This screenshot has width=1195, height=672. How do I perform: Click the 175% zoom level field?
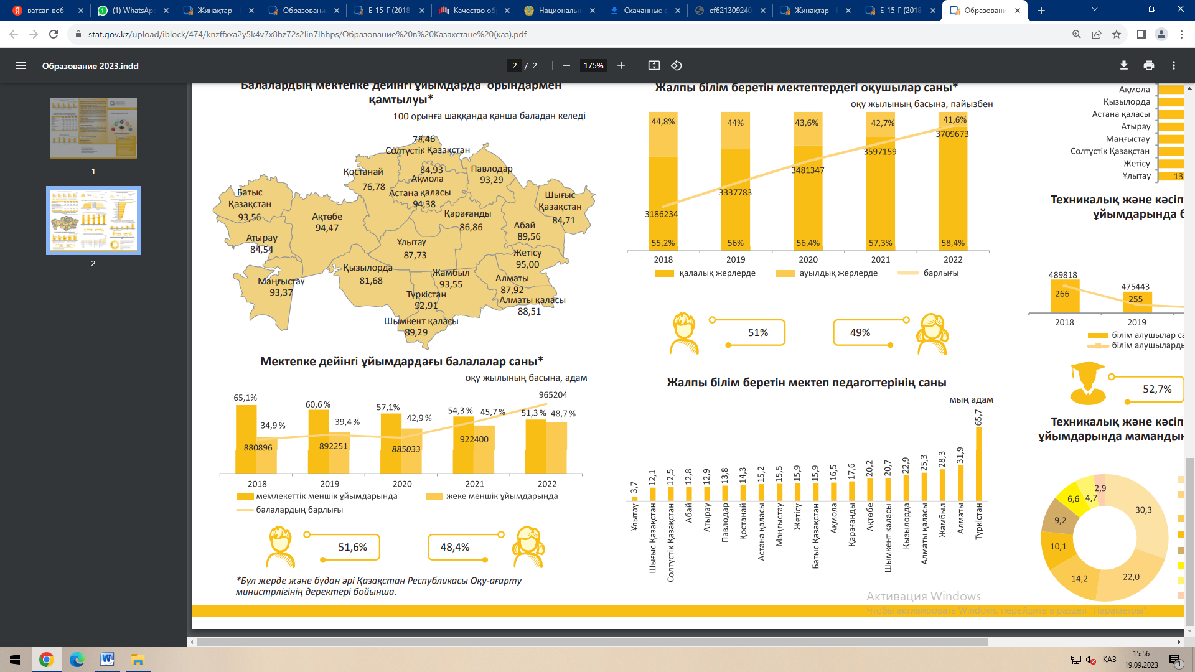593,65
